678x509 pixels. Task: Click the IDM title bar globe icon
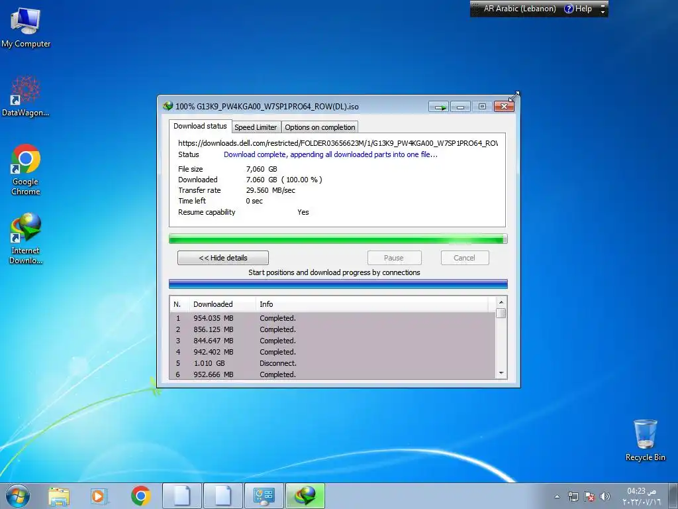[x=168, y=105]
